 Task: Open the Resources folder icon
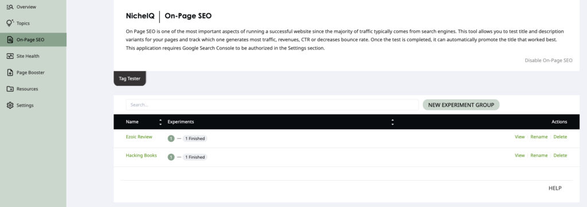[10, 89]
